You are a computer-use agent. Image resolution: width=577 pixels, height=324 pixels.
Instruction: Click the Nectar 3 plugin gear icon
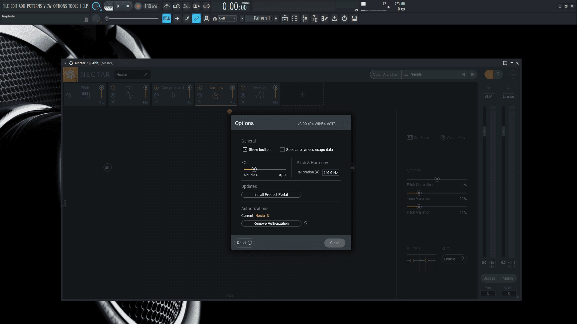[71, 63]
